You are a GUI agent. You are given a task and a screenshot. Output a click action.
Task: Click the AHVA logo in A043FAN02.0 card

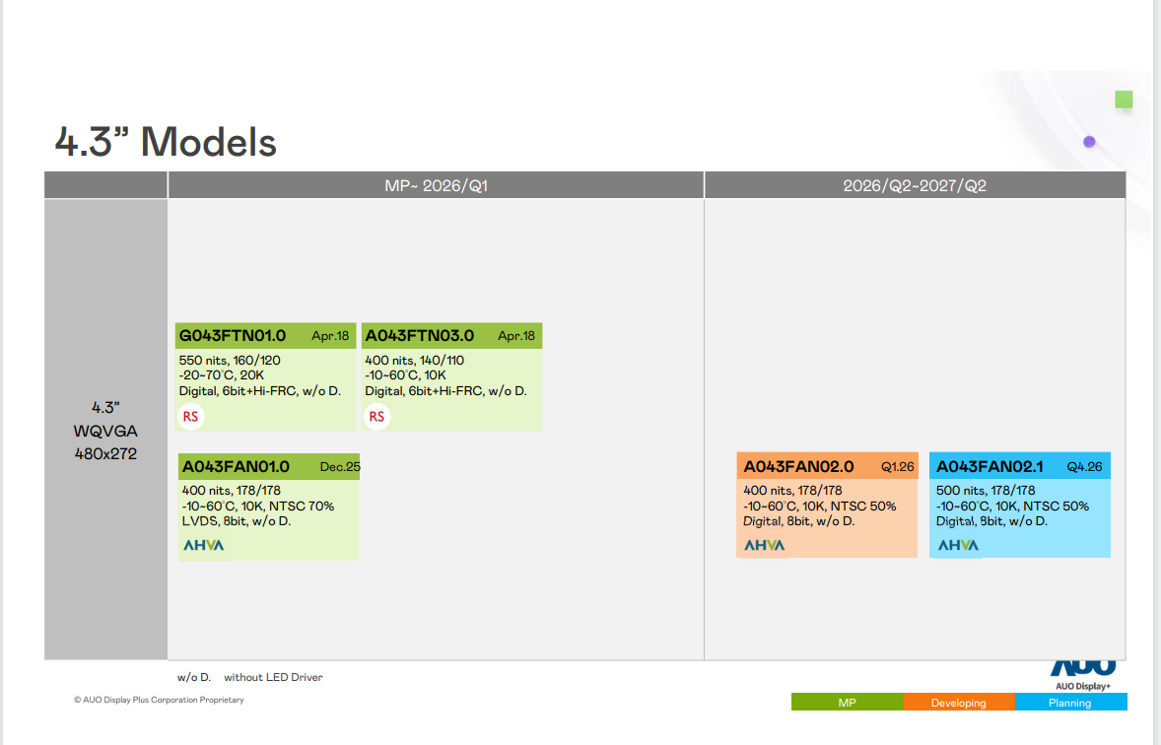(x=765, y=545)
